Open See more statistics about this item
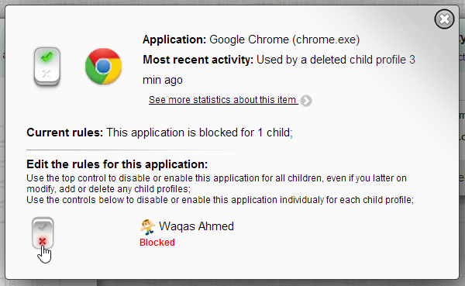Image resolution: width=465 pixels, height=286 pixels. (x=223, y=100)
